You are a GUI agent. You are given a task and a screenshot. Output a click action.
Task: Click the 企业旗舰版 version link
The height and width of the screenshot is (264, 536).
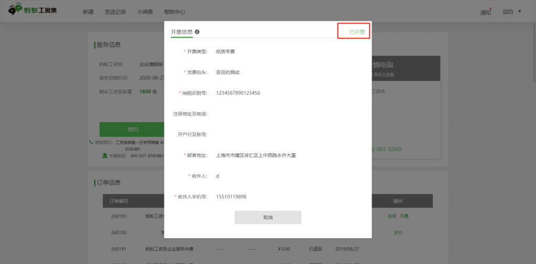click(x=151, y=64)
